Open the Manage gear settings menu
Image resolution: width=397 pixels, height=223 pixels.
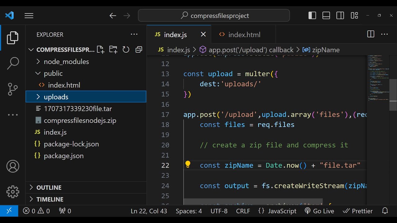pos(13,192)
